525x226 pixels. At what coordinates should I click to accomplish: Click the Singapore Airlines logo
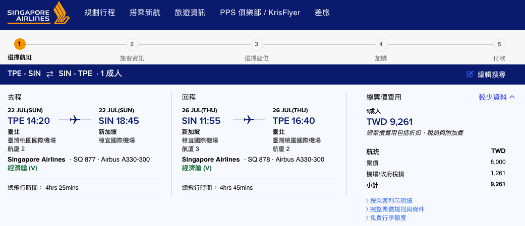(x=38, y=14)
